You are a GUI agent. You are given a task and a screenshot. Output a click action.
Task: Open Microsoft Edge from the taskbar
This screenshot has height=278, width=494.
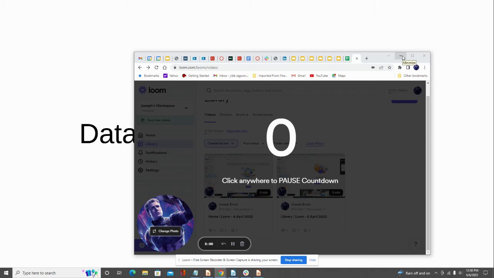132,273
